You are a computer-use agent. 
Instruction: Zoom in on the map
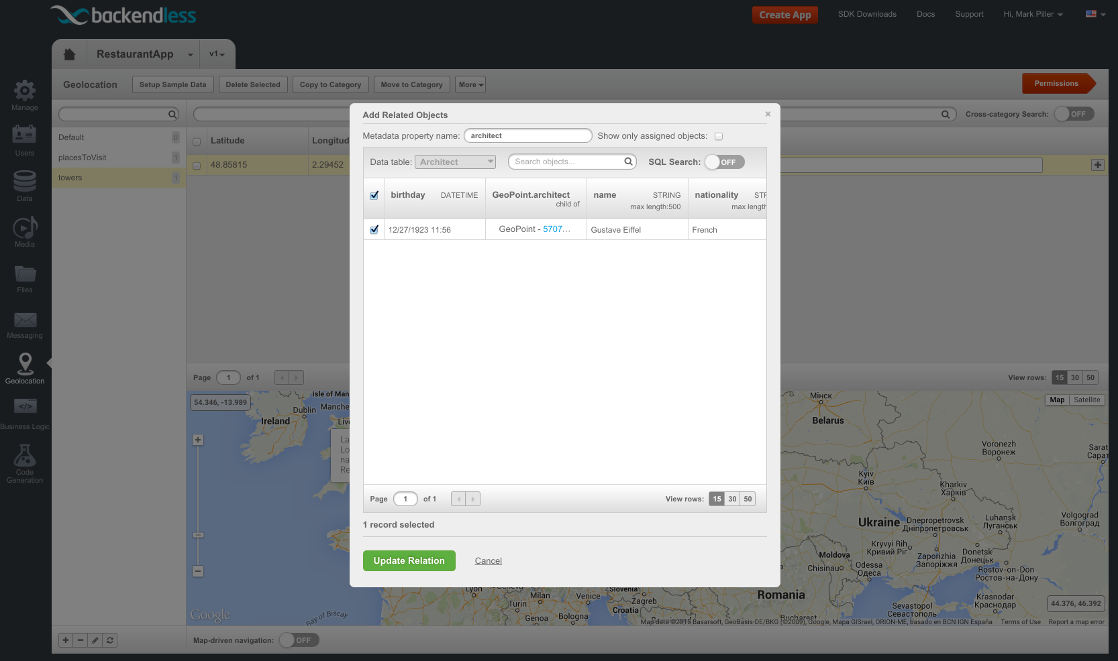coord(198,440)
